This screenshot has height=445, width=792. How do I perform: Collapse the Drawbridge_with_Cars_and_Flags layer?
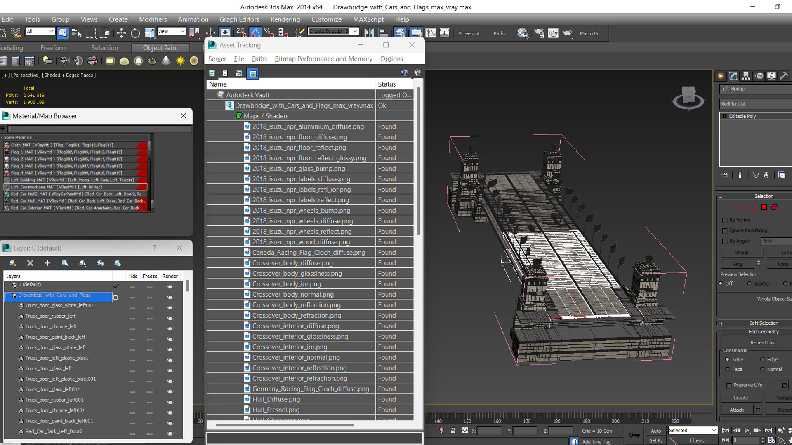(7, 295)
